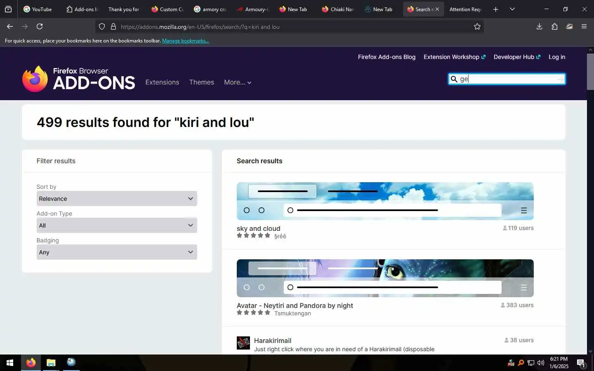Viewport: 594px width, 371px height.
Task: Open the sky and cloud theme preview
Action: click(x=385, y=201)
